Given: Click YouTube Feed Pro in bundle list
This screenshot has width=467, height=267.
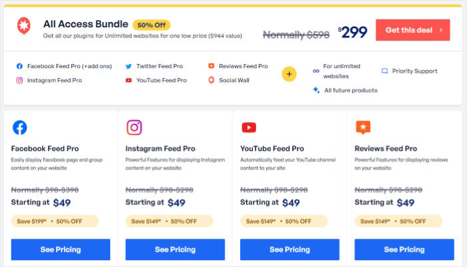Looking at the screenshot, I should click(x=161, y=80).
